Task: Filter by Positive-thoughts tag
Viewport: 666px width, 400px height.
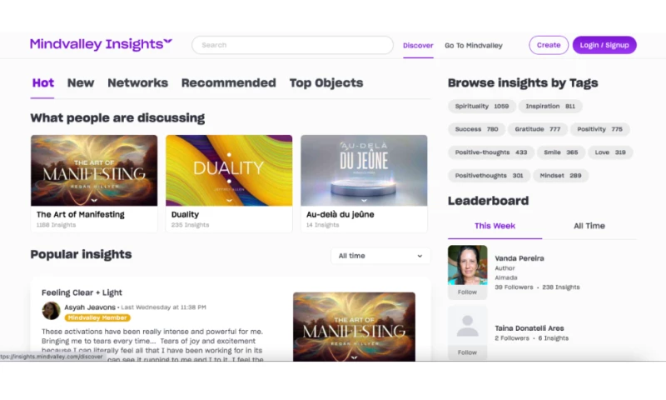Action: (x=491, y=152)
